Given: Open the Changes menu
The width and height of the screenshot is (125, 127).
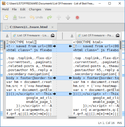Looking at the screenshot, I should coord(35,9).
